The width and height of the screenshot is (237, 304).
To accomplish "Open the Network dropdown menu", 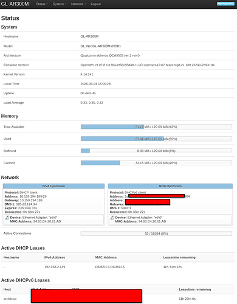I will tap(78, 4).
